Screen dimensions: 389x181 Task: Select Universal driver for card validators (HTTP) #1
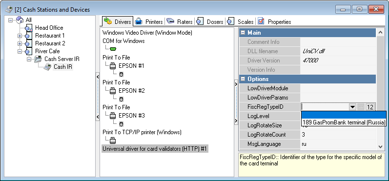click(155, 149)
